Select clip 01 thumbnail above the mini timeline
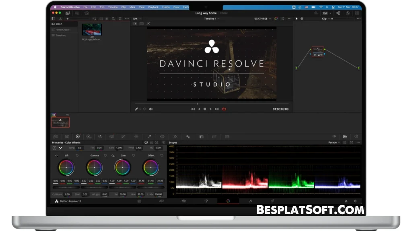This screenshot has height=231, width=412. click(x=60, y=122)
